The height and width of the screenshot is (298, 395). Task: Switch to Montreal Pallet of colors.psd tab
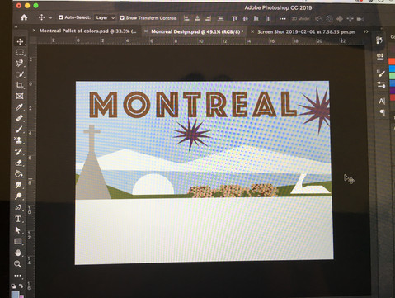coord(87,31)
